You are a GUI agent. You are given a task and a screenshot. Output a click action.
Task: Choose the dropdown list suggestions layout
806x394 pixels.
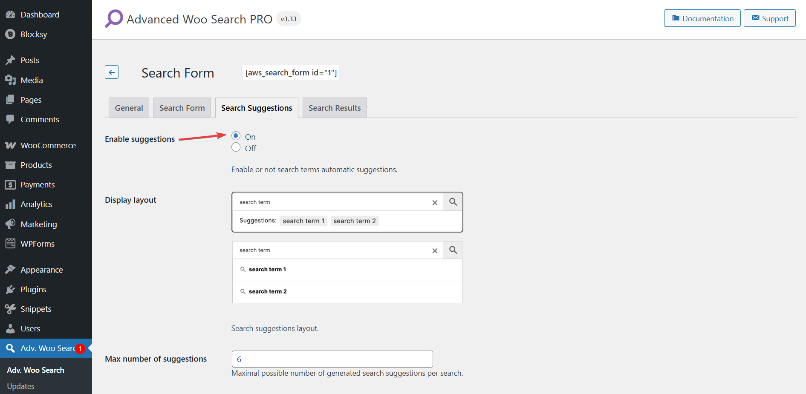click(x=347, y=273)
